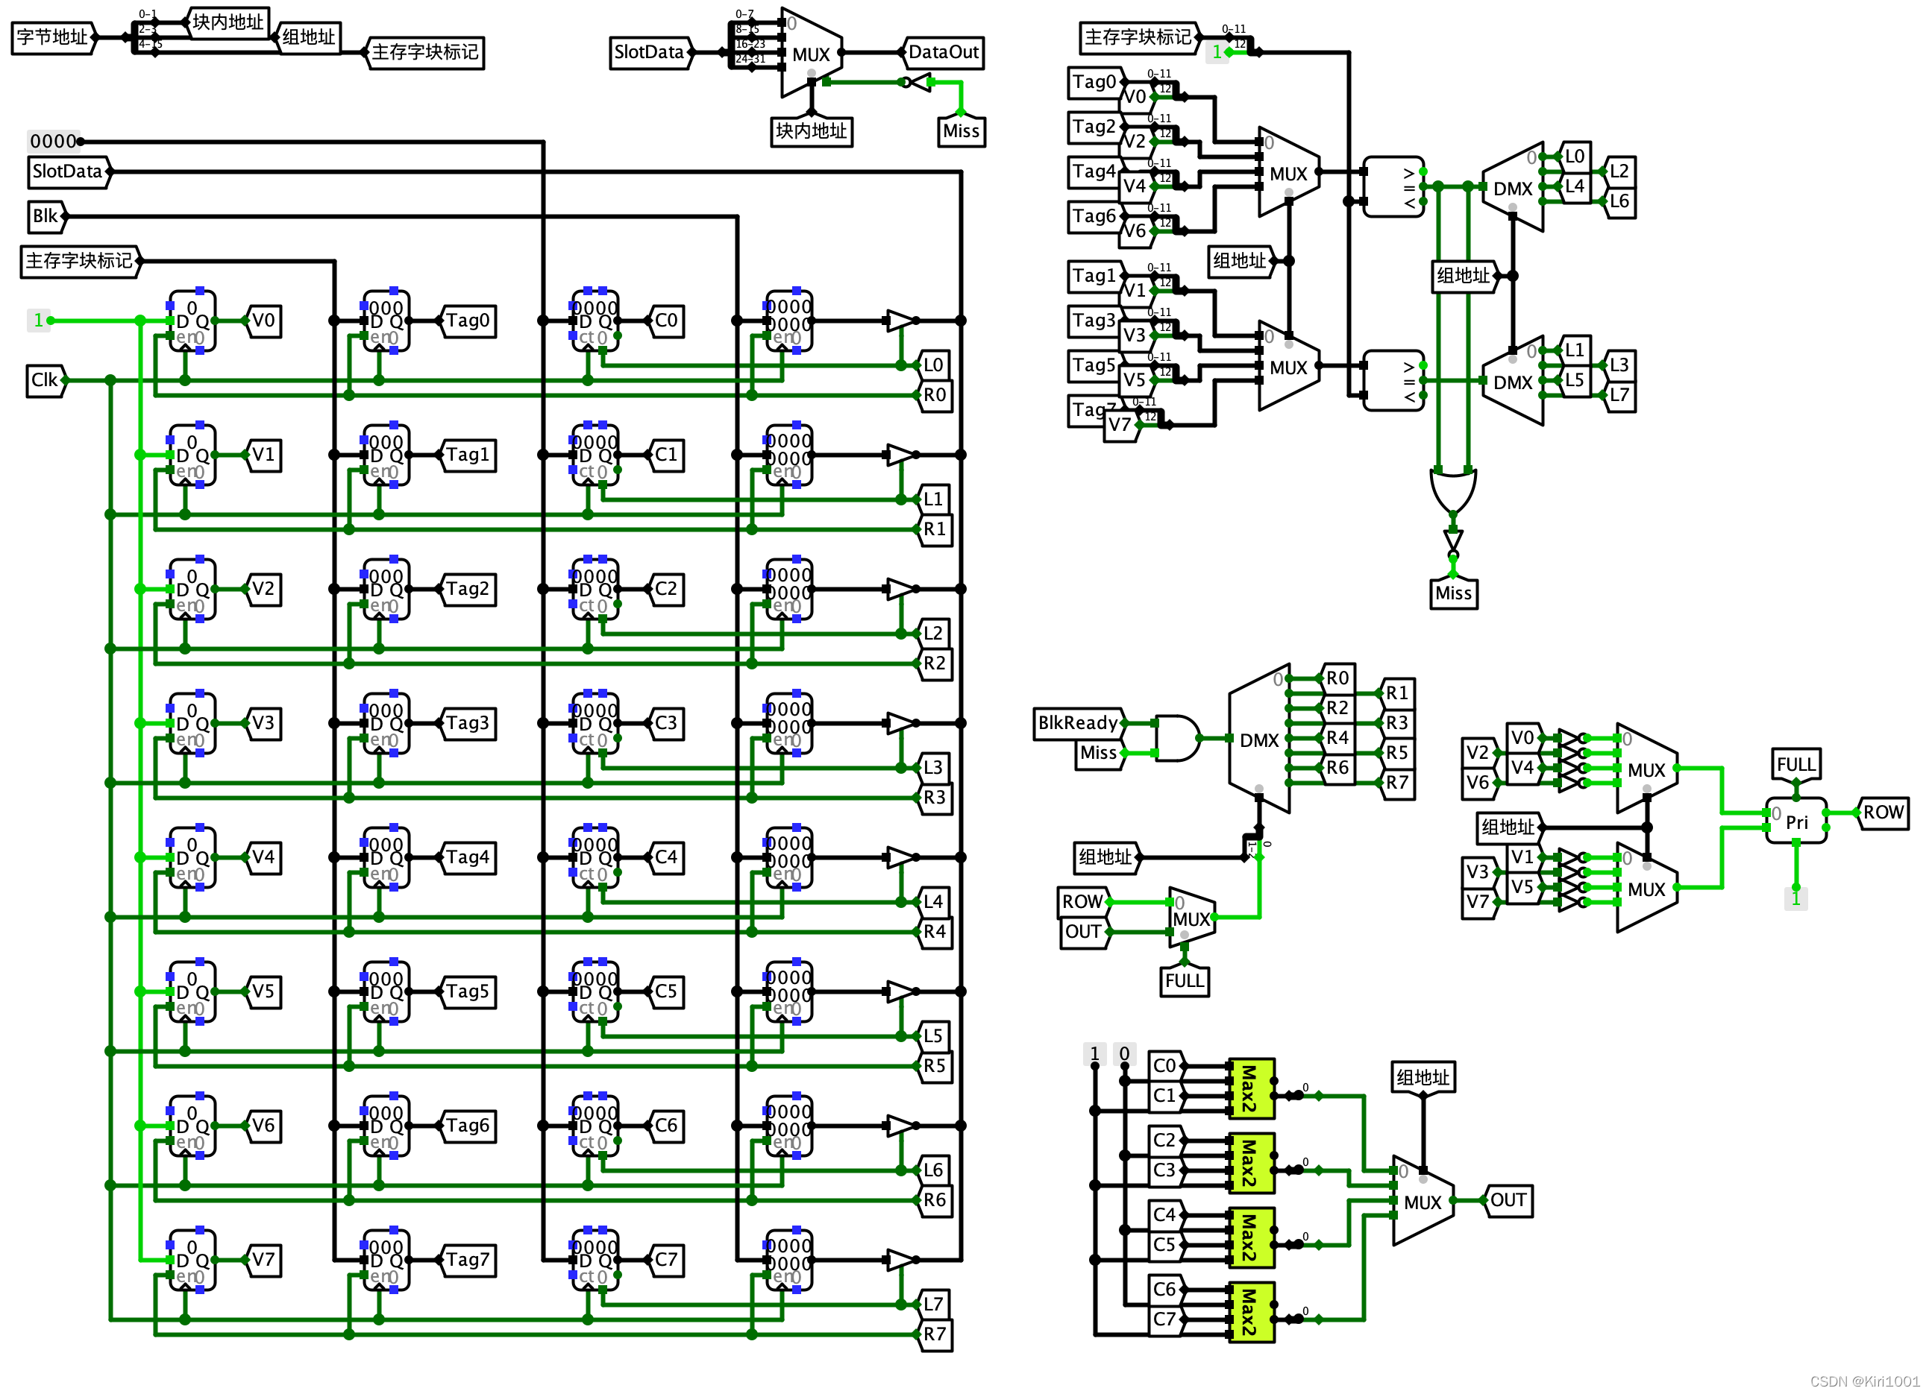
Task: Select the V0 D flip-flop register
Action: click(x=192, y=322)
